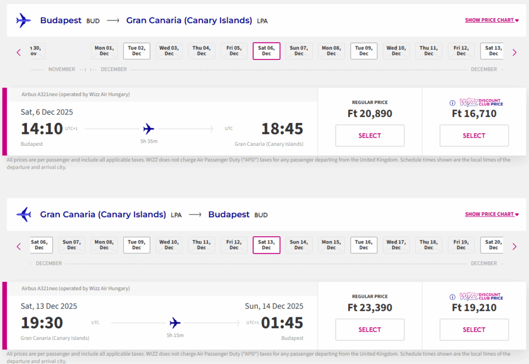This screenshot has height=364, width=529.
Task: Click previous dates arrow in outbound calendar
Action: point(19,52)
